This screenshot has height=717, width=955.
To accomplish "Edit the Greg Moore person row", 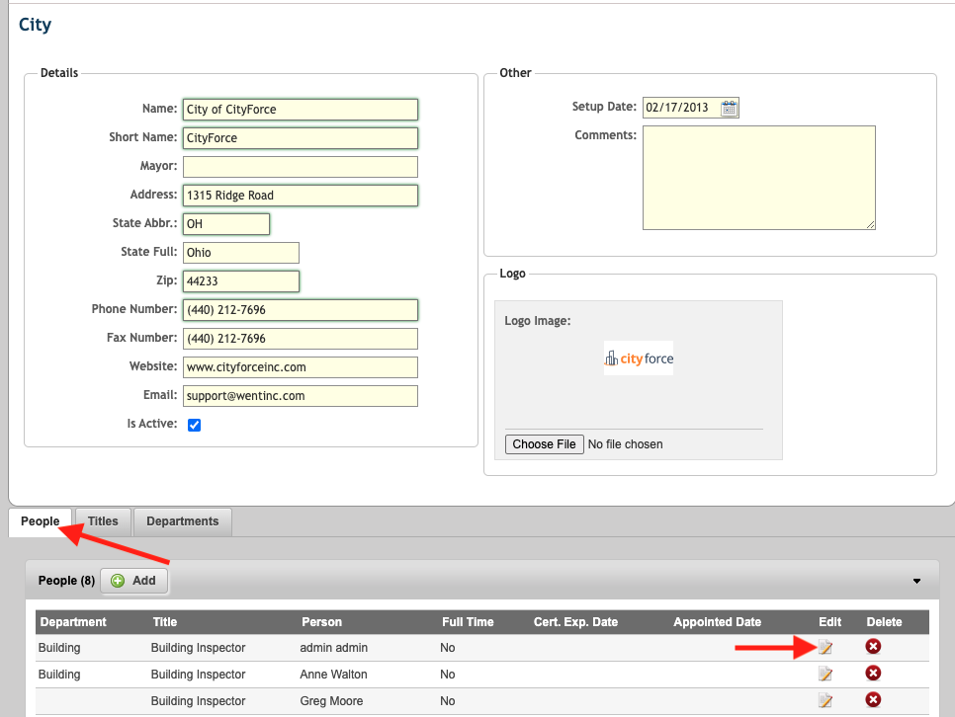I will point(825,700).
